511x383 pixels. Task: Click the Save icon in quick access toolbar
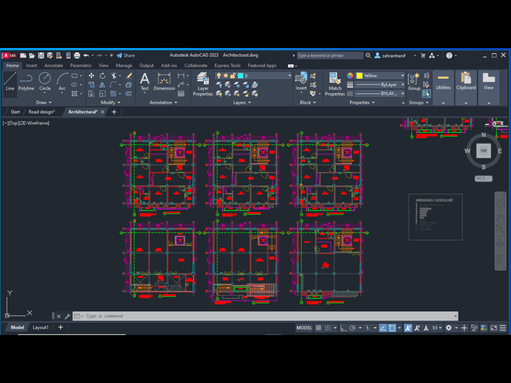pos(41,55)
